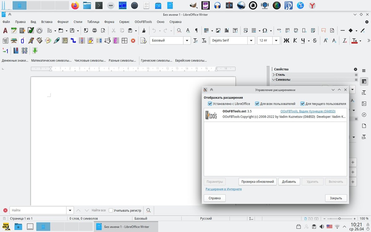Image resolution: width=371 pixels, height=232 pixels.
Task: Open Find and Replace magnifier icon
Action: 179,31
